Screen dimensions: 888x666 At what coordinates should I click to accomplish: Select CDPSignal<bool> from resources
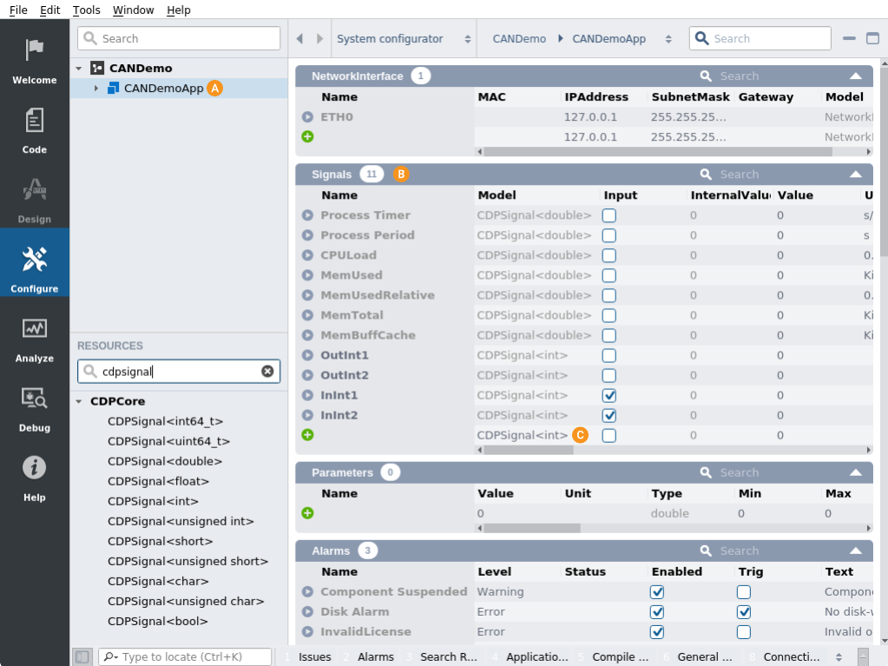click(x=157, y=621)
